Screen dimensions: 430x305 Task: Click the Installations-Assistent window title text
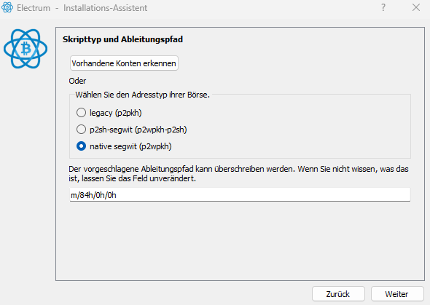pyautogui.click(x=105, y=8)
